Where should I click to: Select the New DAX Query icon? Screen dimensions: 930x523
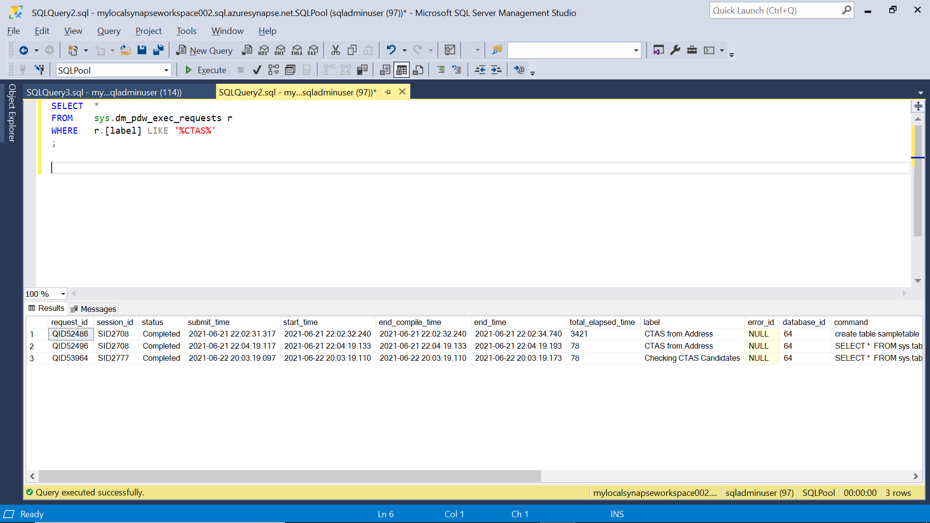[313, 50]
